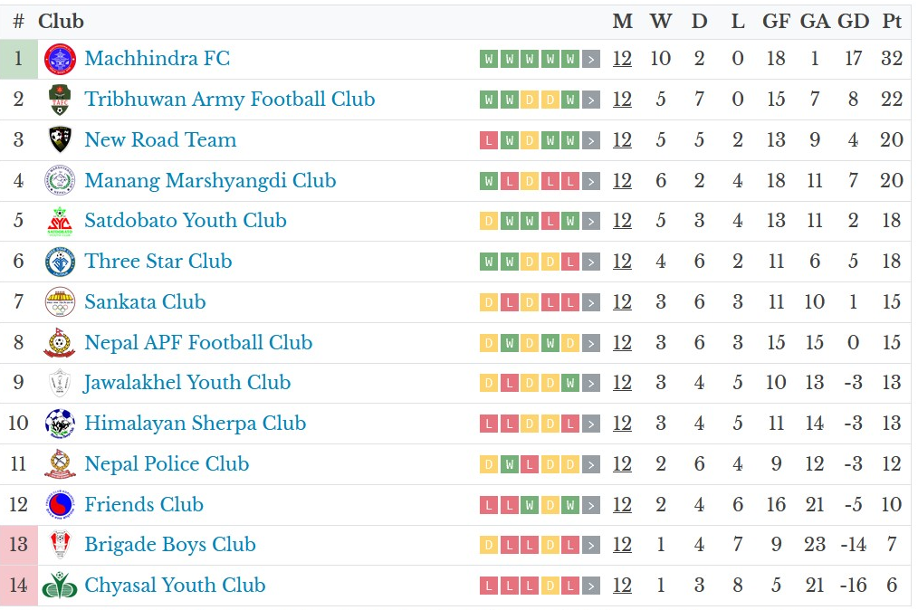Click the Machhindra FC club crest icon

click(61, 60)
